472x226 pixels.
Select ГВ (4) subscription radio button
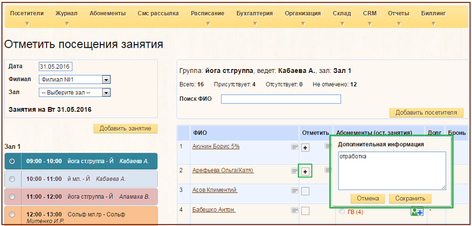pyautogui.click(x=341, y=211)
